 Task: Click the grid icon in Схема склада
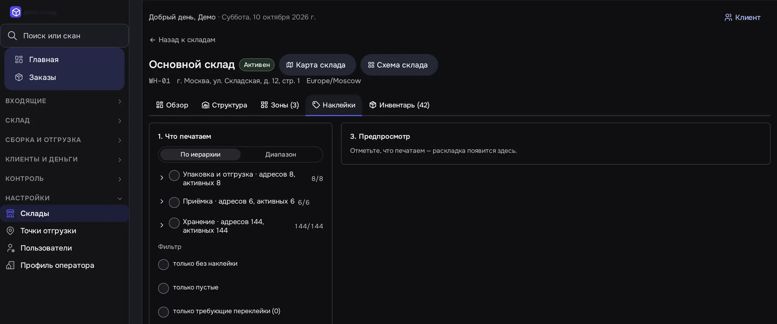click(x=371, y=65)
